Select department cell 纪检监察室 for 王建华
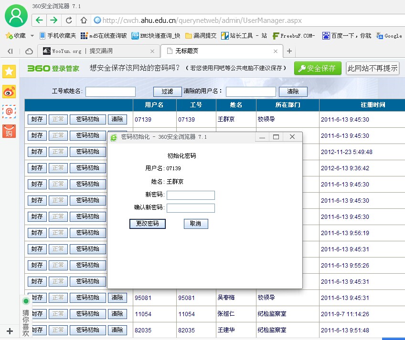This screenshot has height=340, width=405. (272, 330)
